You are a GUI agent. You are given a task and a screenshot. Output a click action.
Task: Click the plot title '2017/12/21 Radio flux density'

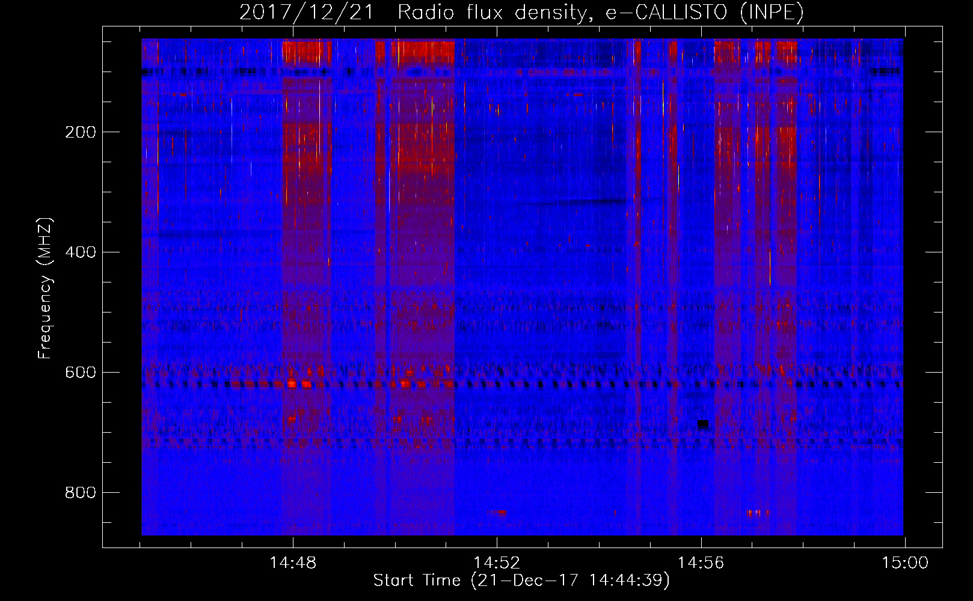click(x=413, y=13)
